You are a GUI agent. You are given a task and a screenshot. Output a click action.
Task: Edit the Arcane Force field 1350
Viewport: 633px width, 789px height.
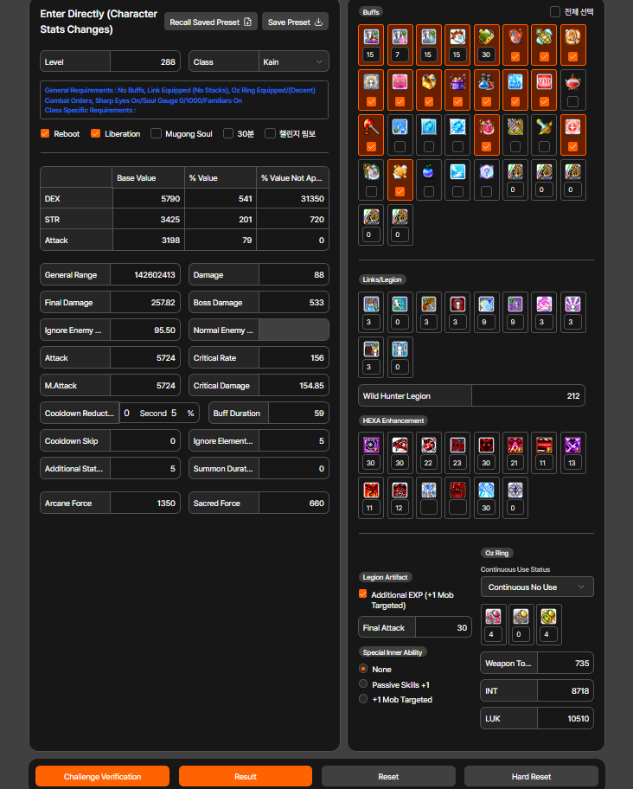pos(144,503)
